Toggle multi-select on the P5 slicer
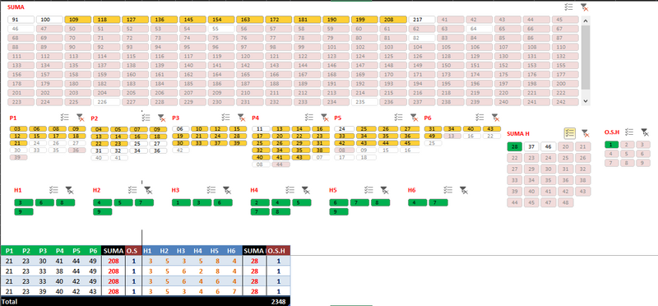 point(399,118)
